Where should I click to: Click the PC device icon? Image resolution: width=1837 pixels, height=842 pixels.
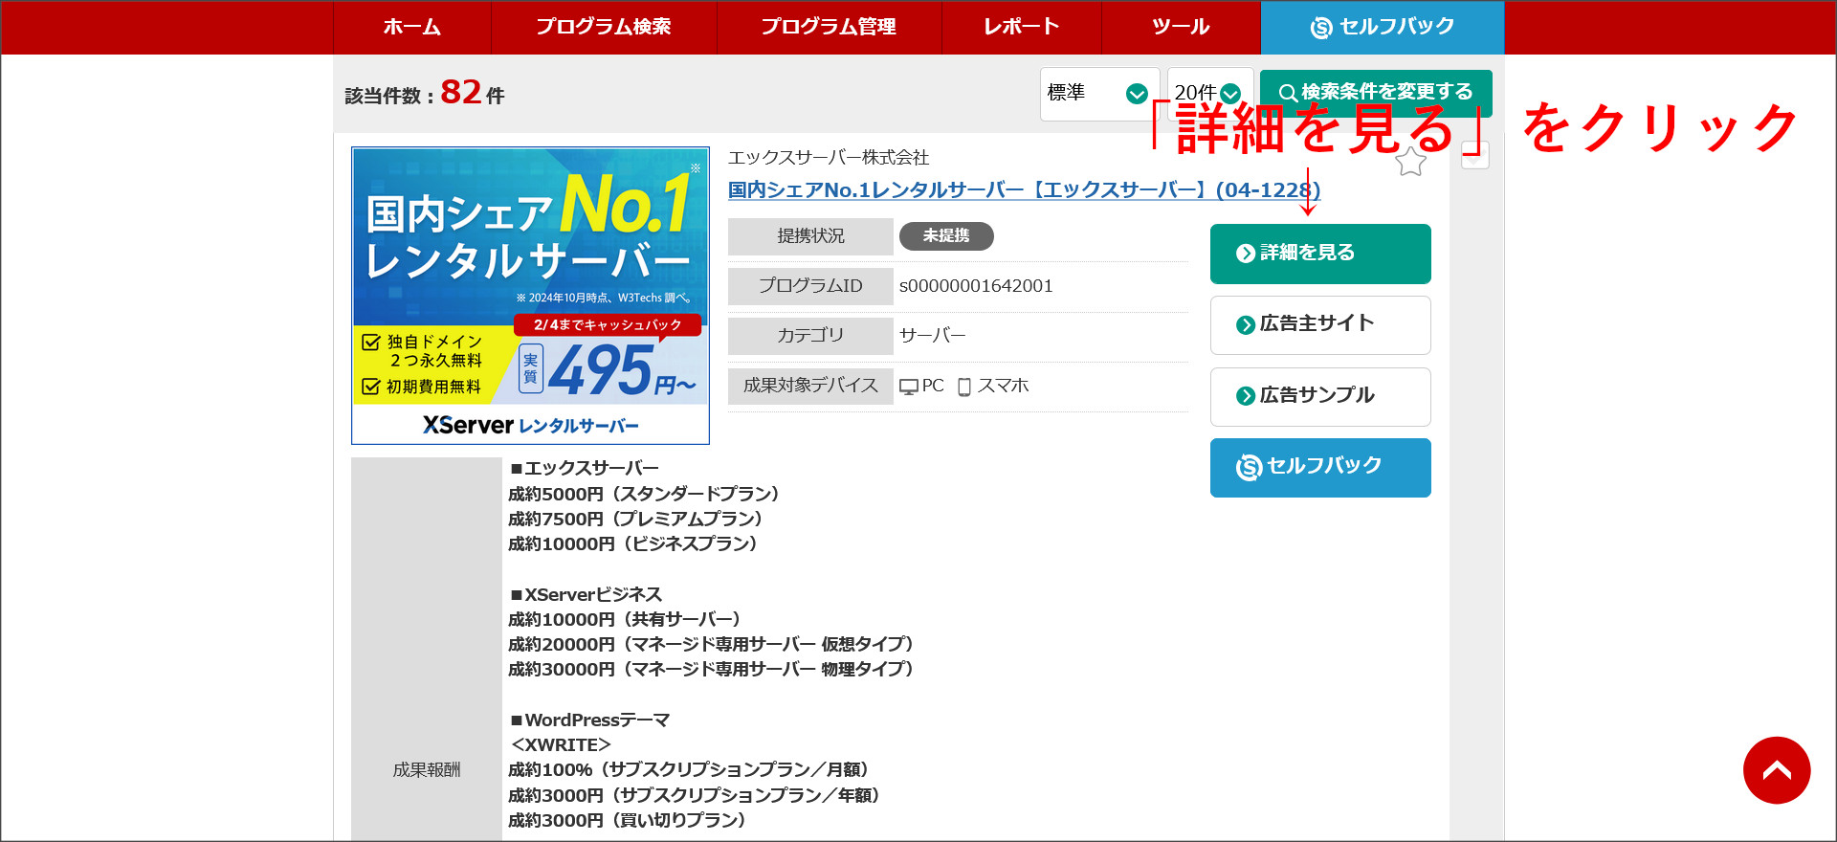tap(909, 387)
